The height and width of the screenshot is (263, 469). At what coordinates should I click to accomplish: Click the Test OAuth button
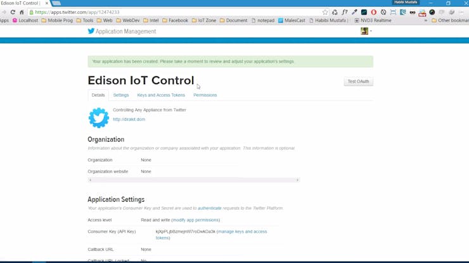[x=358, y=81]
